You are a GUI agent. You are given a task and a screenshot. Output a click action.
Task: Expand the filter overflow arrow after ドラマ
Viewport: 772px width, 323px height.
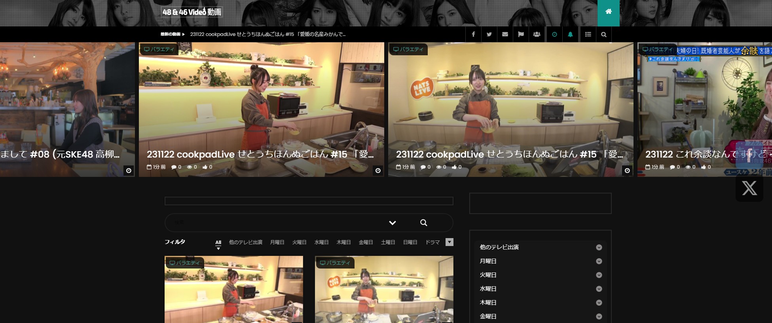449,242
